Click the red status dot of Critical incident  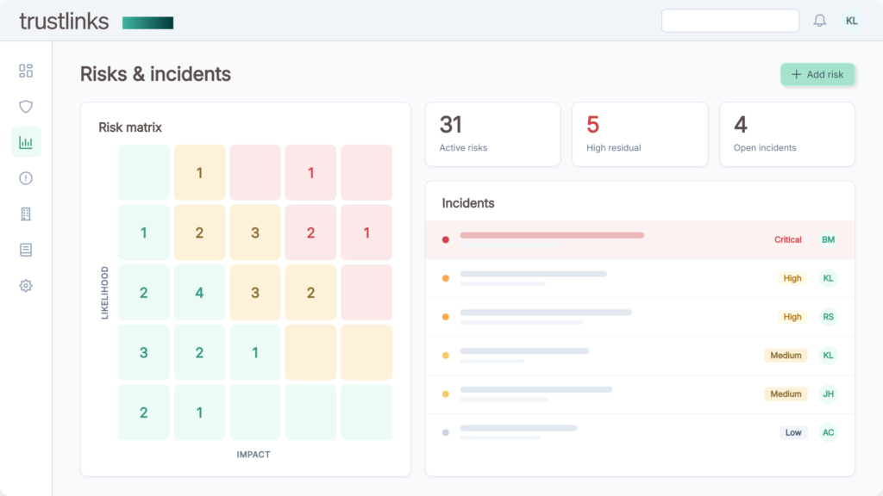[446, 239]
